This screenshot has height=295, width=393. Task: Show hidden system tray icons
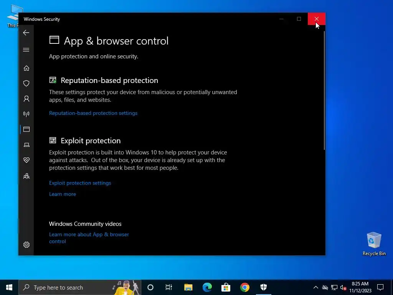pos(316,287)
